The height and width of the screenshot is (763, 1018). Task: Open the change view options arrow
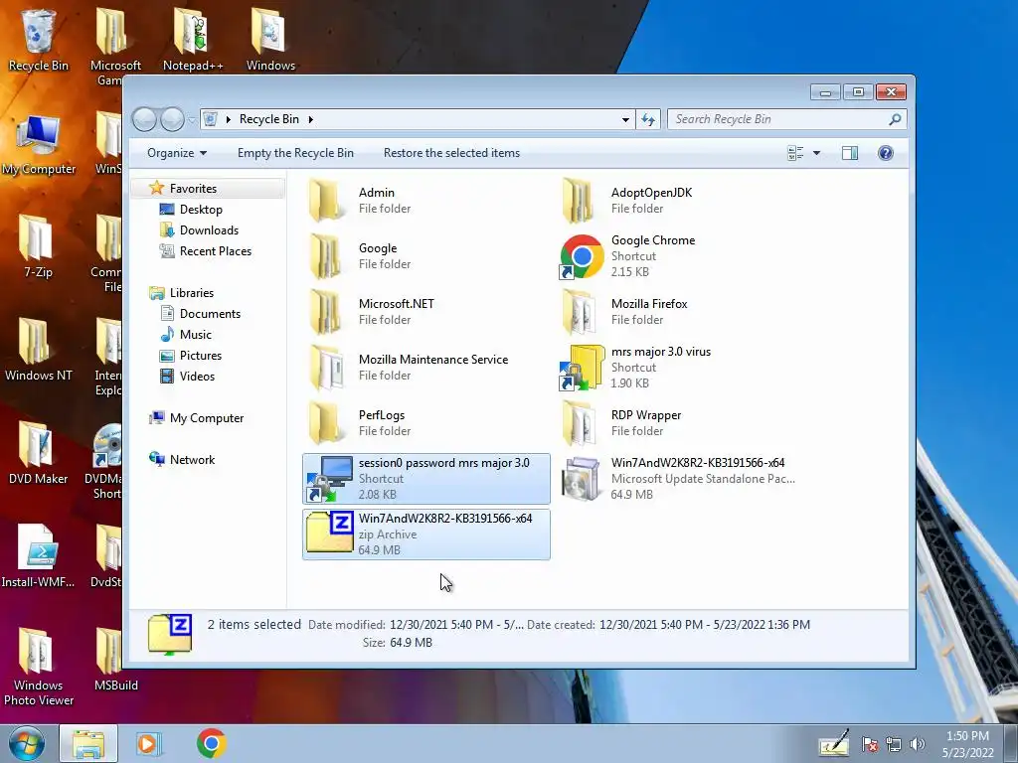click(x=817, y=153)
